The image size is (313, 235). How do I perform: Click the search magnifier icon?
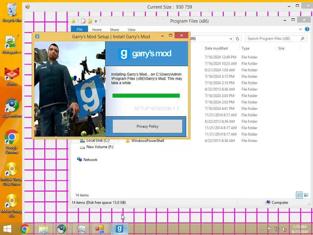tap(302, 39)
